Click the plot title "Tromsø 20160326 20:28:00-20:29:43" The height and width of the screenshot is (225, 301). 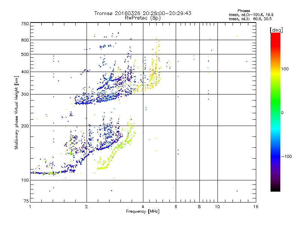tap(143, 13)
